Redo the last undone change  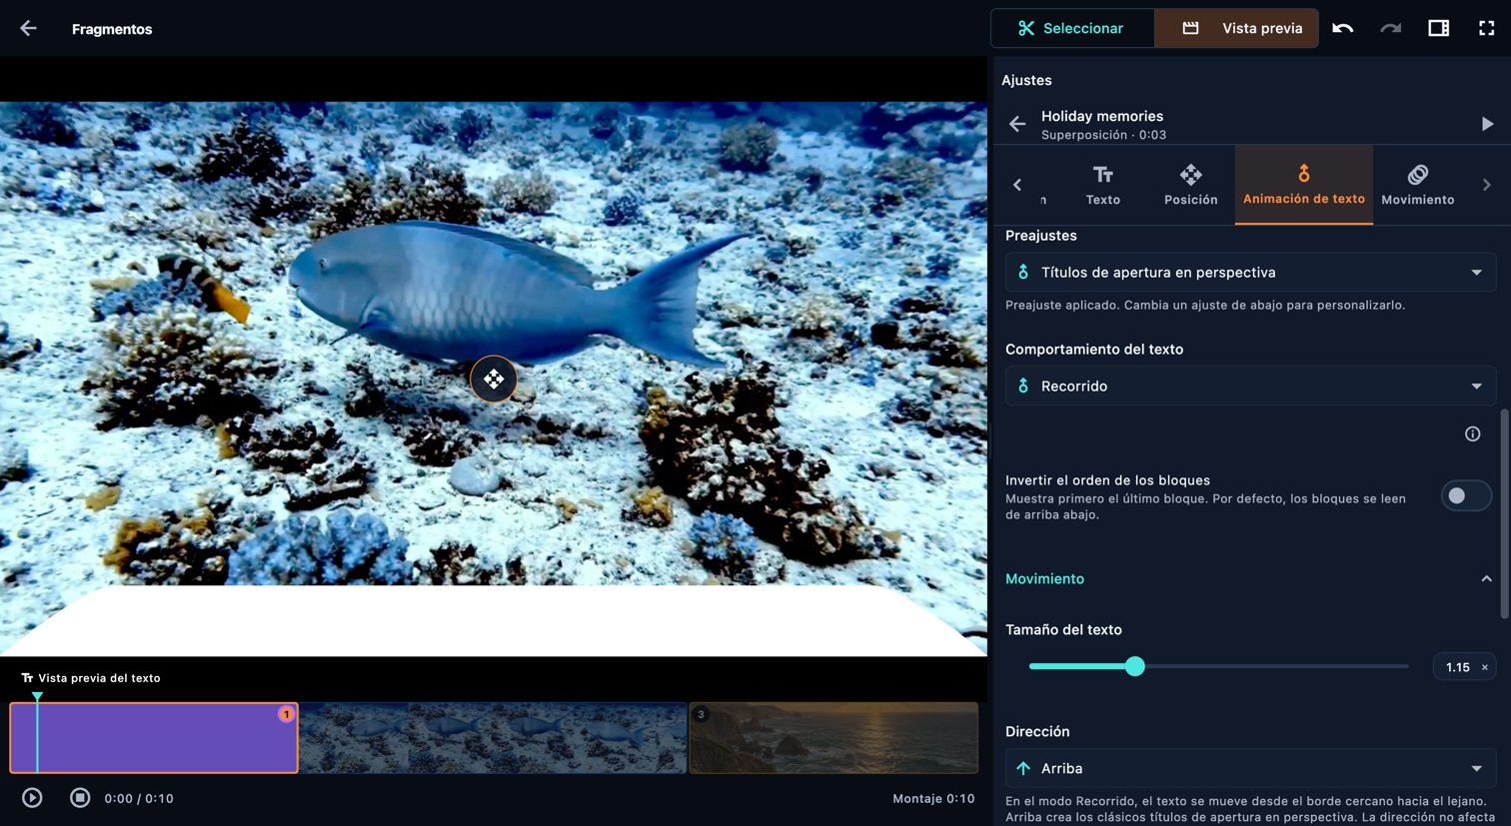(x=1391, y=28)
